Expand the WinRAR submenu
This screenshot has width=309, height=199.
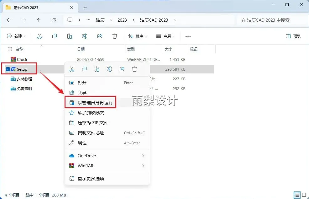point(143,166)
